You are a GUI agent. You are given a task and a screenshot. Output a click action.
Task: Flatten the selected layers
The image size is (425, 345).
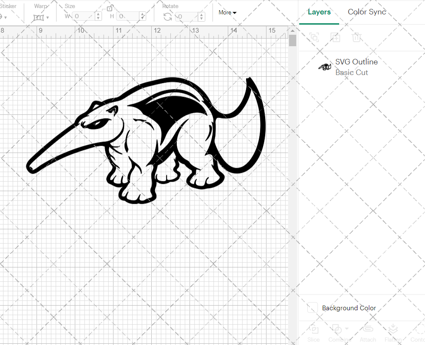point(393,333)
